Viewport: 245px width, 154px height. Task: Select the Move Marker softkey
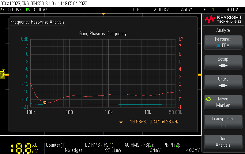tap(223, 102)
